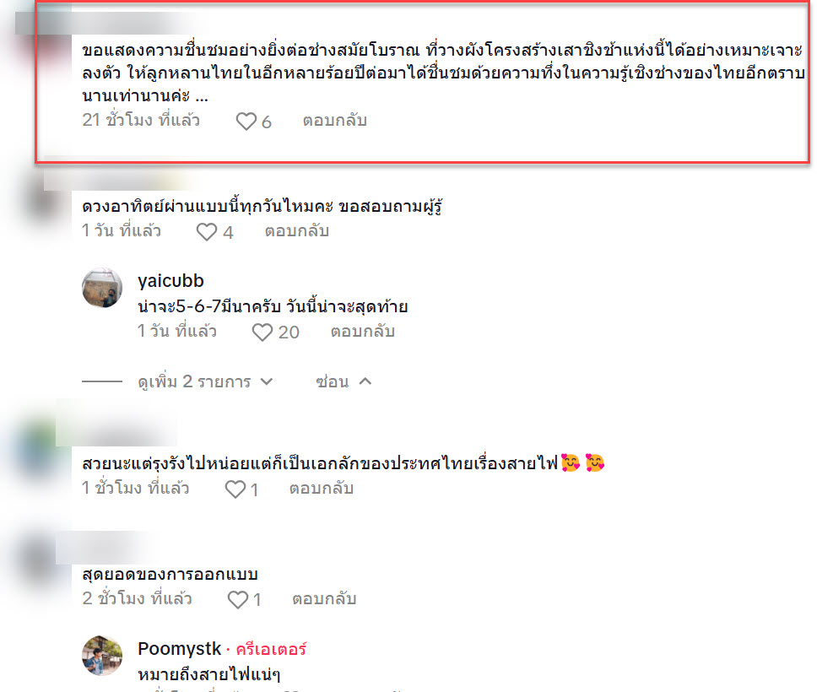Open Poomystk username link

179,649
